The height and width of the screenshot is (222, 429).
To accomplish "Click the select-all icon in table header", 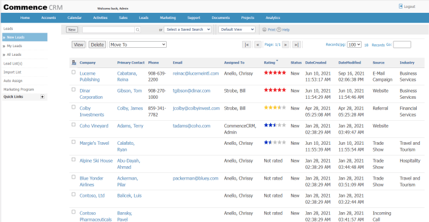I will tap(74, 63).
